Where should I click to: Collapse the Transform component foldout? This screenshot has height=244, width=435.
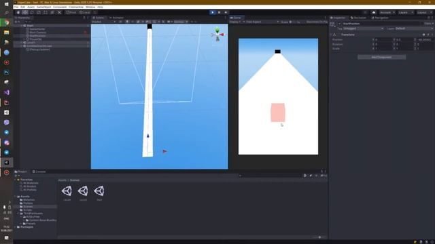pyautogui.click(x=331, y=35)
